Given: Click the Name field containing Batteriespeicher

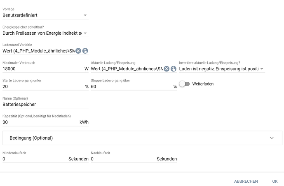Looking at the screenshot, I should pyautogui.click(x=45, y=105).
